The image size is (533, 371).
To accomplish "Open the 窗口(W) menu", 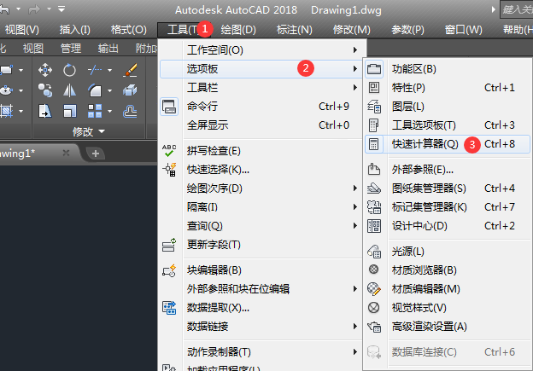I will 463,30.
